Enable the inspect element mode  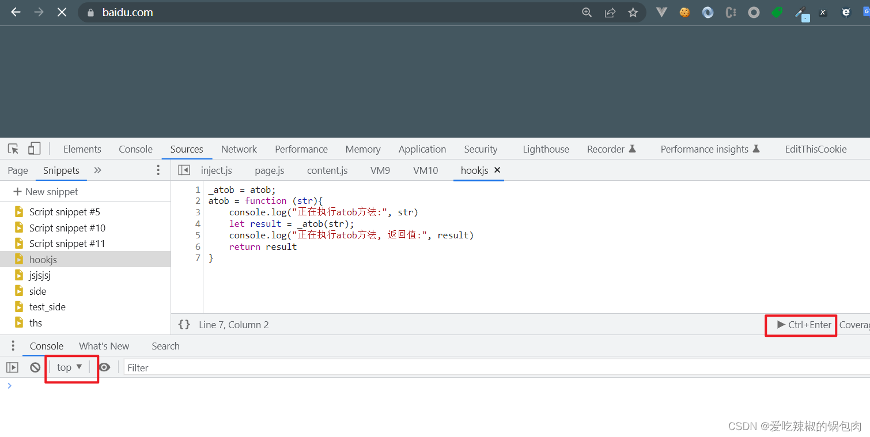(x=12, y=148)
